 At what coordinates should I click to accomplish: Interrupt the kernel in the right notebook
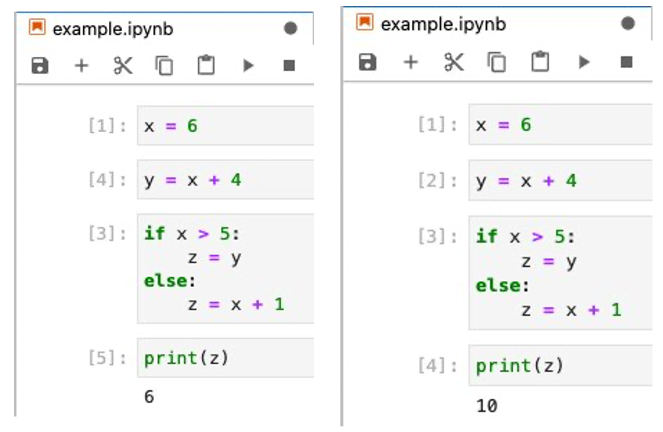click(x=627, y=62)
